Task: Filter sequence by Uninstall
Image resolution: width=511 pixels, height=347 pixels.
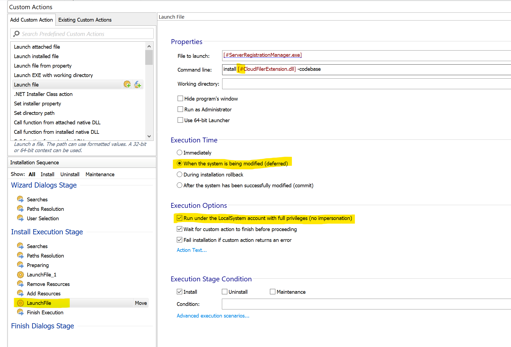Action: (70, 174)
